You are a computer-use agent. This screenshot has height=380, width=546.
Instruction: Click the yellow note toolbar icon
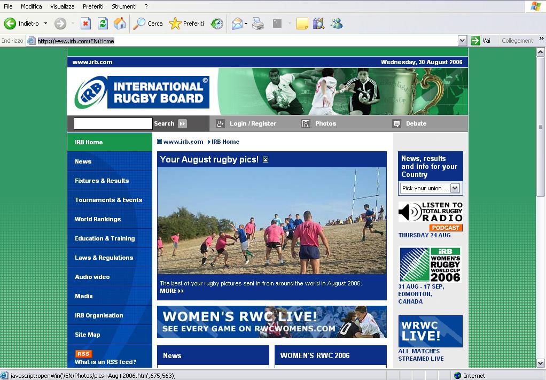(302, 24)
